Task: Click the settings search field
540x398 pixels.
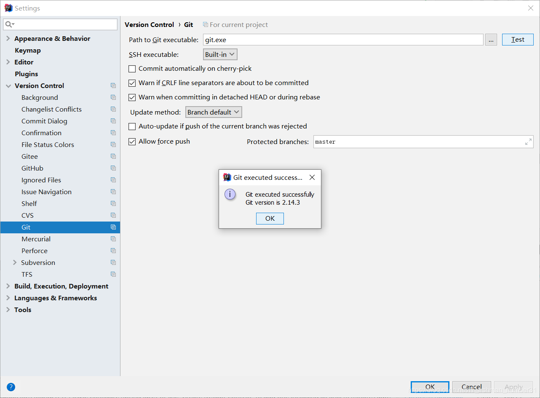Action: click(x=60, y=24)
